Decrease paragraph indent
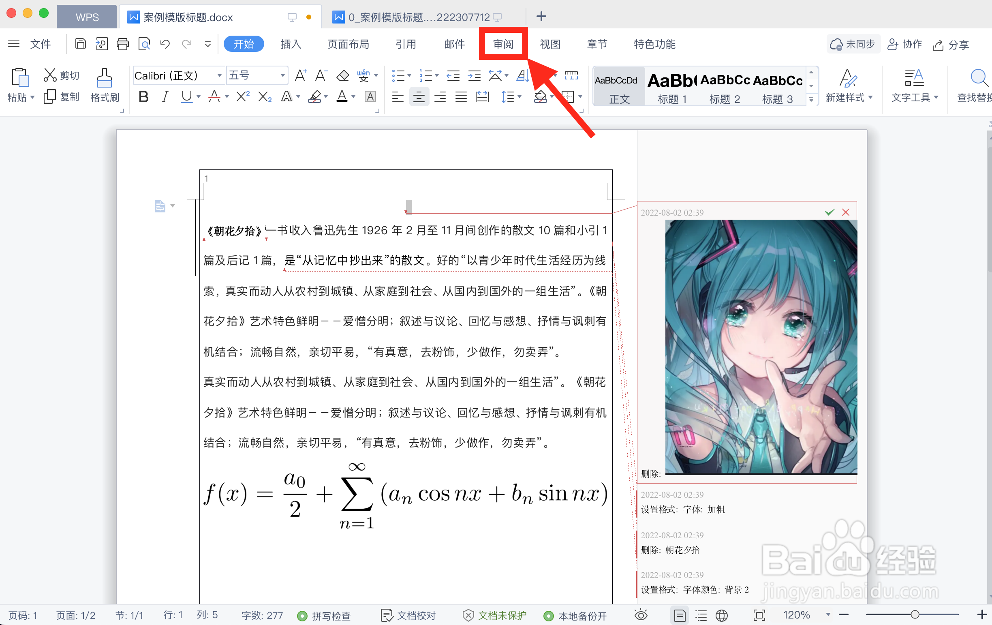 (453, 75)
